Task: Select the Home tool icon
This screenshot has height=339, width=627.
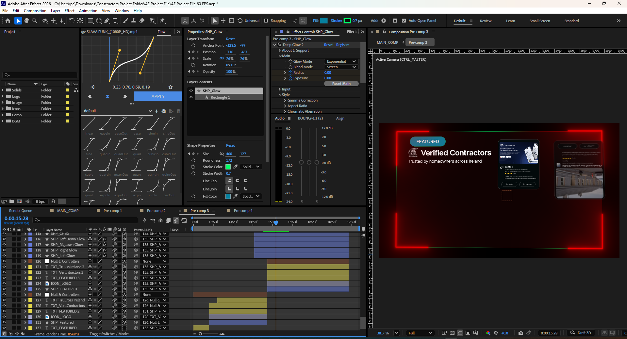Action: pos(8,21)
